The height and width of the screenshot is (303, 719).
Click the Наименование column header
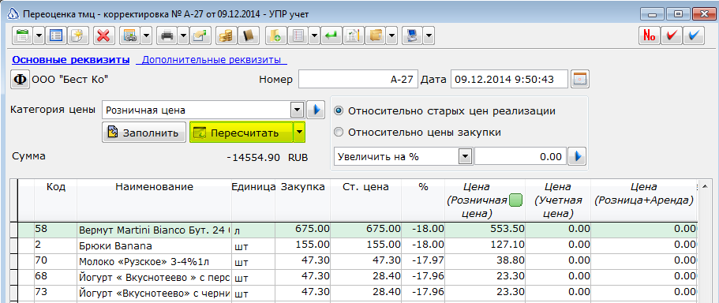tap(155, 200)
